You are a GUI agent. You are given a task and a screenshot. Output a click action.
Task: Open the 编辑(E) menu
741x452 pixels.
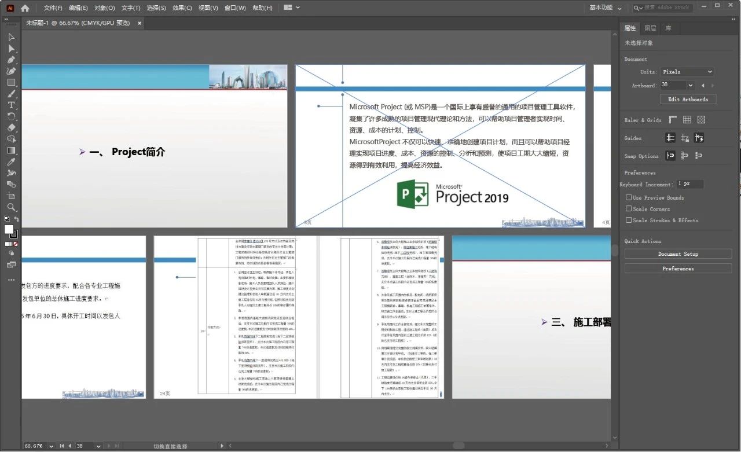(78, 8)
